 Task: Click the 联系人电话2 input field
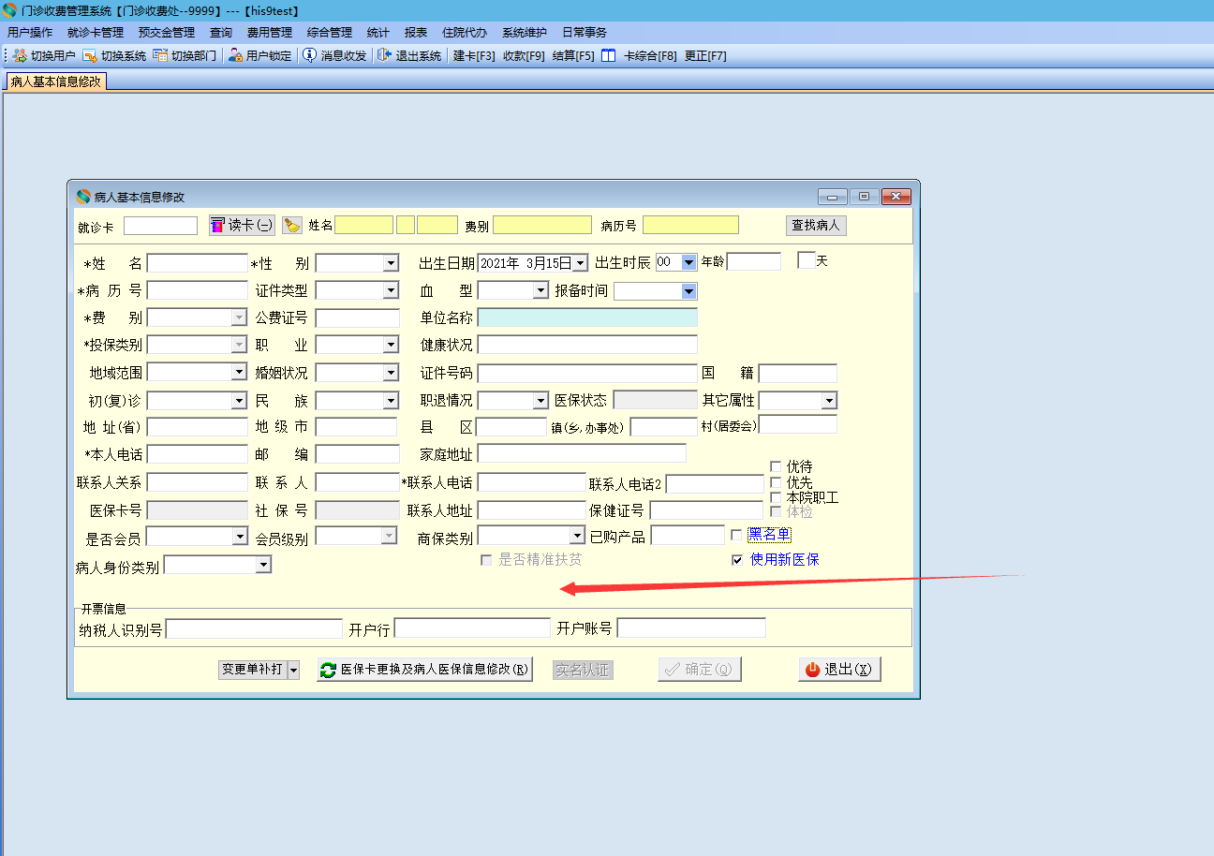click(715, 484)
